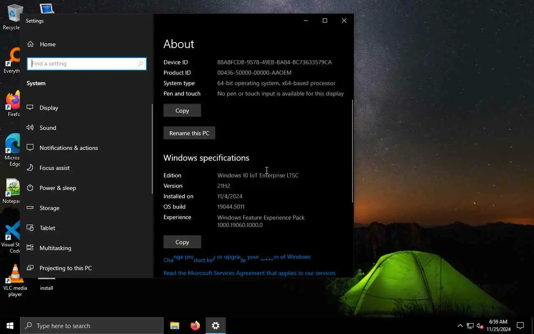Click the Windows specifications heading
Screen dimensions: 534x334
(206, 158)
